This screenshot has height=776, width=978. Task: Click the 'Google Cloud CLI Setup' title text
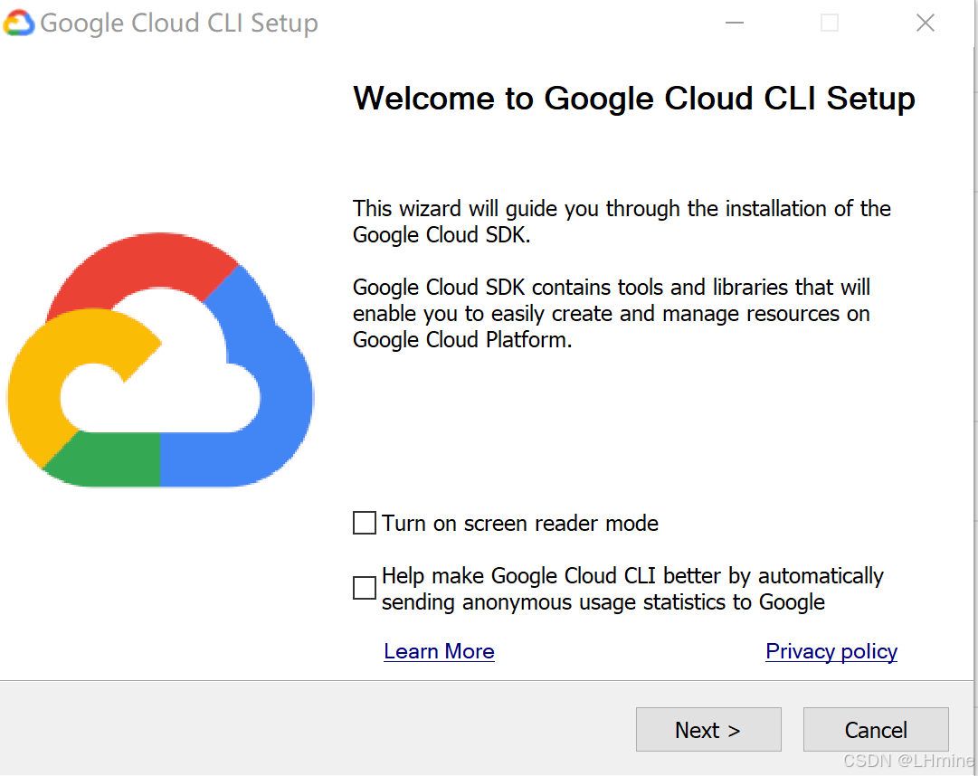pos(179,24)
